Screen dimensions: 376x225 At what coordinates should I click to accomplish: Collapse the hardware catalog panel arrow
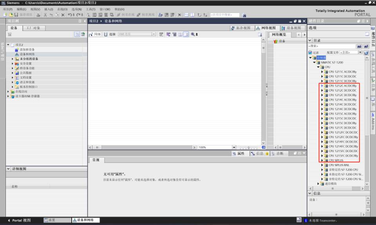[x=367, y=21]
